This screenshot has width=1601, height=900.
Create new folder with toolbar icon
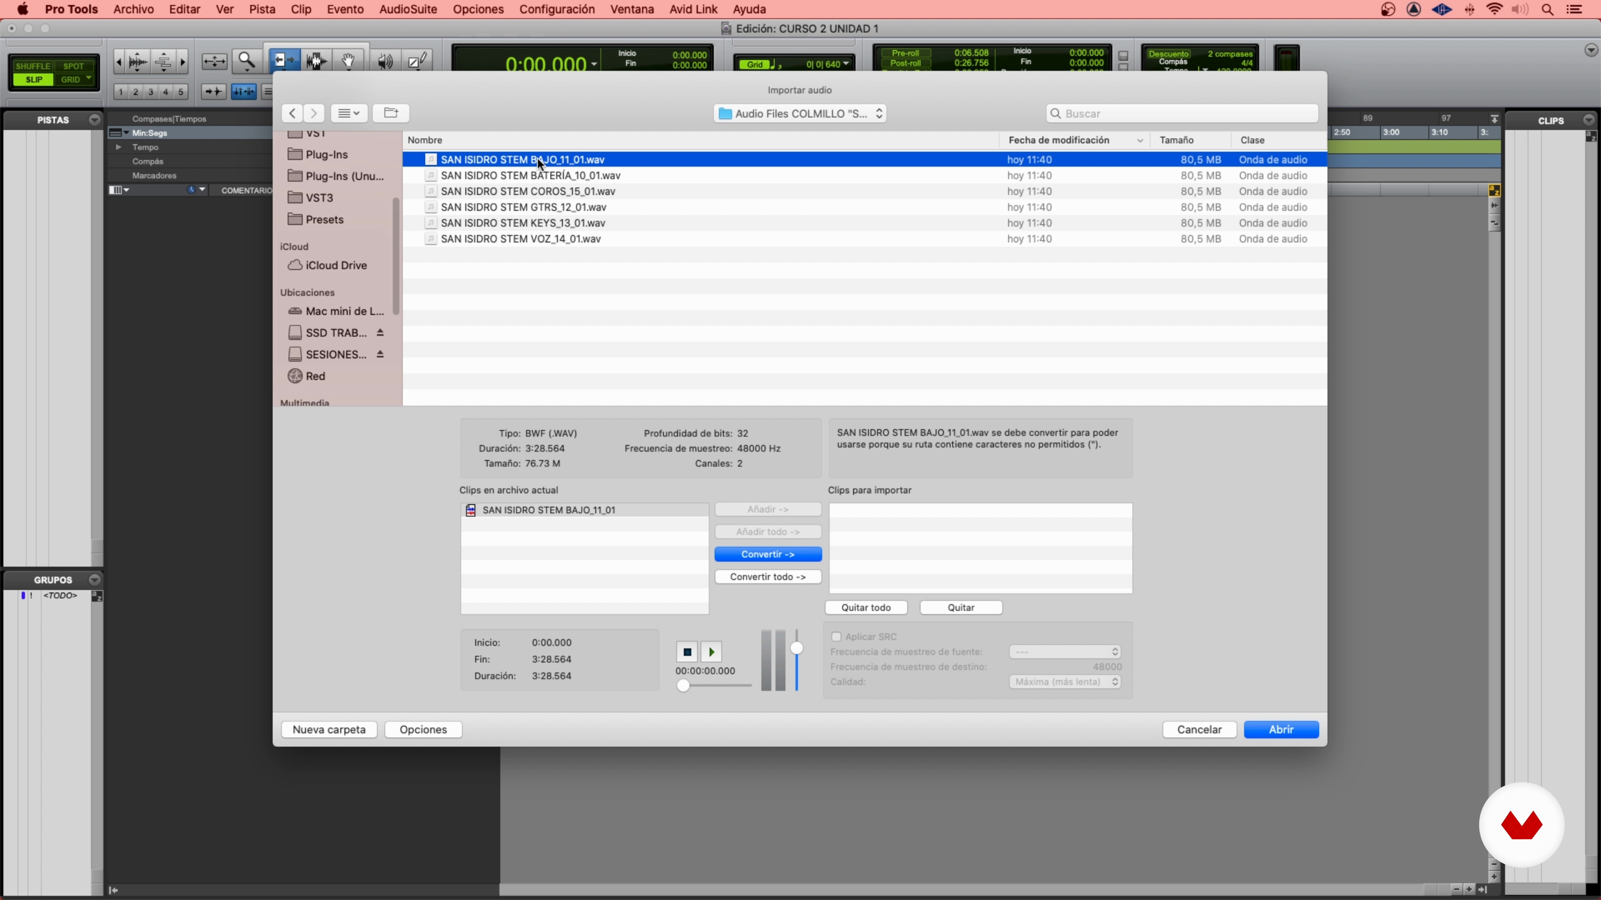tap(391, 113)
